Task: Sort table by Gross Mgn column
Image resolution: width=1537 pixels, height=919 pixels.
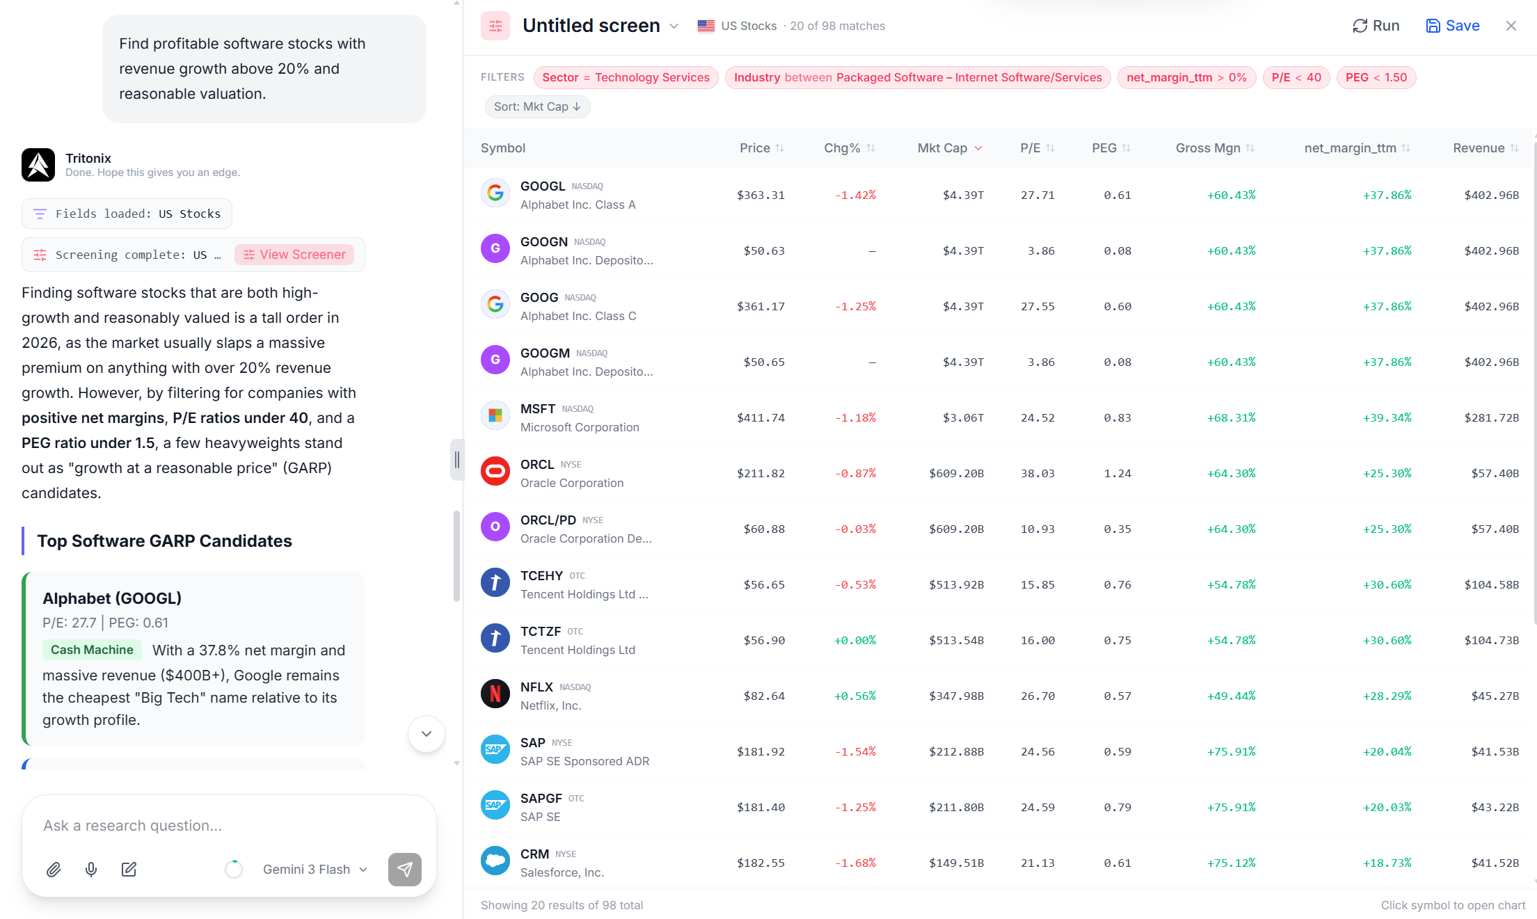Action: point(1215,148)
